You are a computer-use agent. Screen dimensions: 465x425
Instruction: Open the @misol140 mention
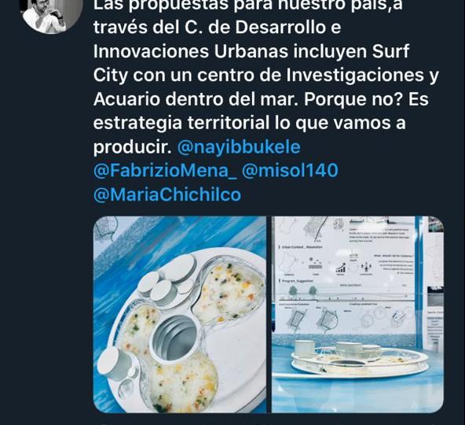290,170
